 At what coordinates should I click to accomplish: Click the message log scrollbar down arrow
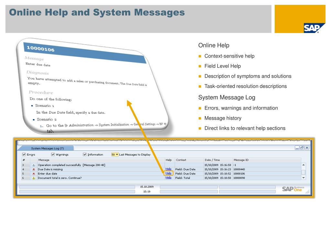tap(303, 178)
